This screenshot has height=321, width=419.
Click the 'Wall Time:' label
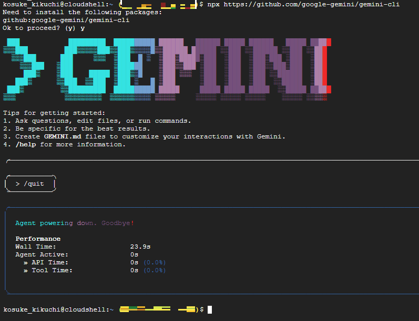coord(36,247)
